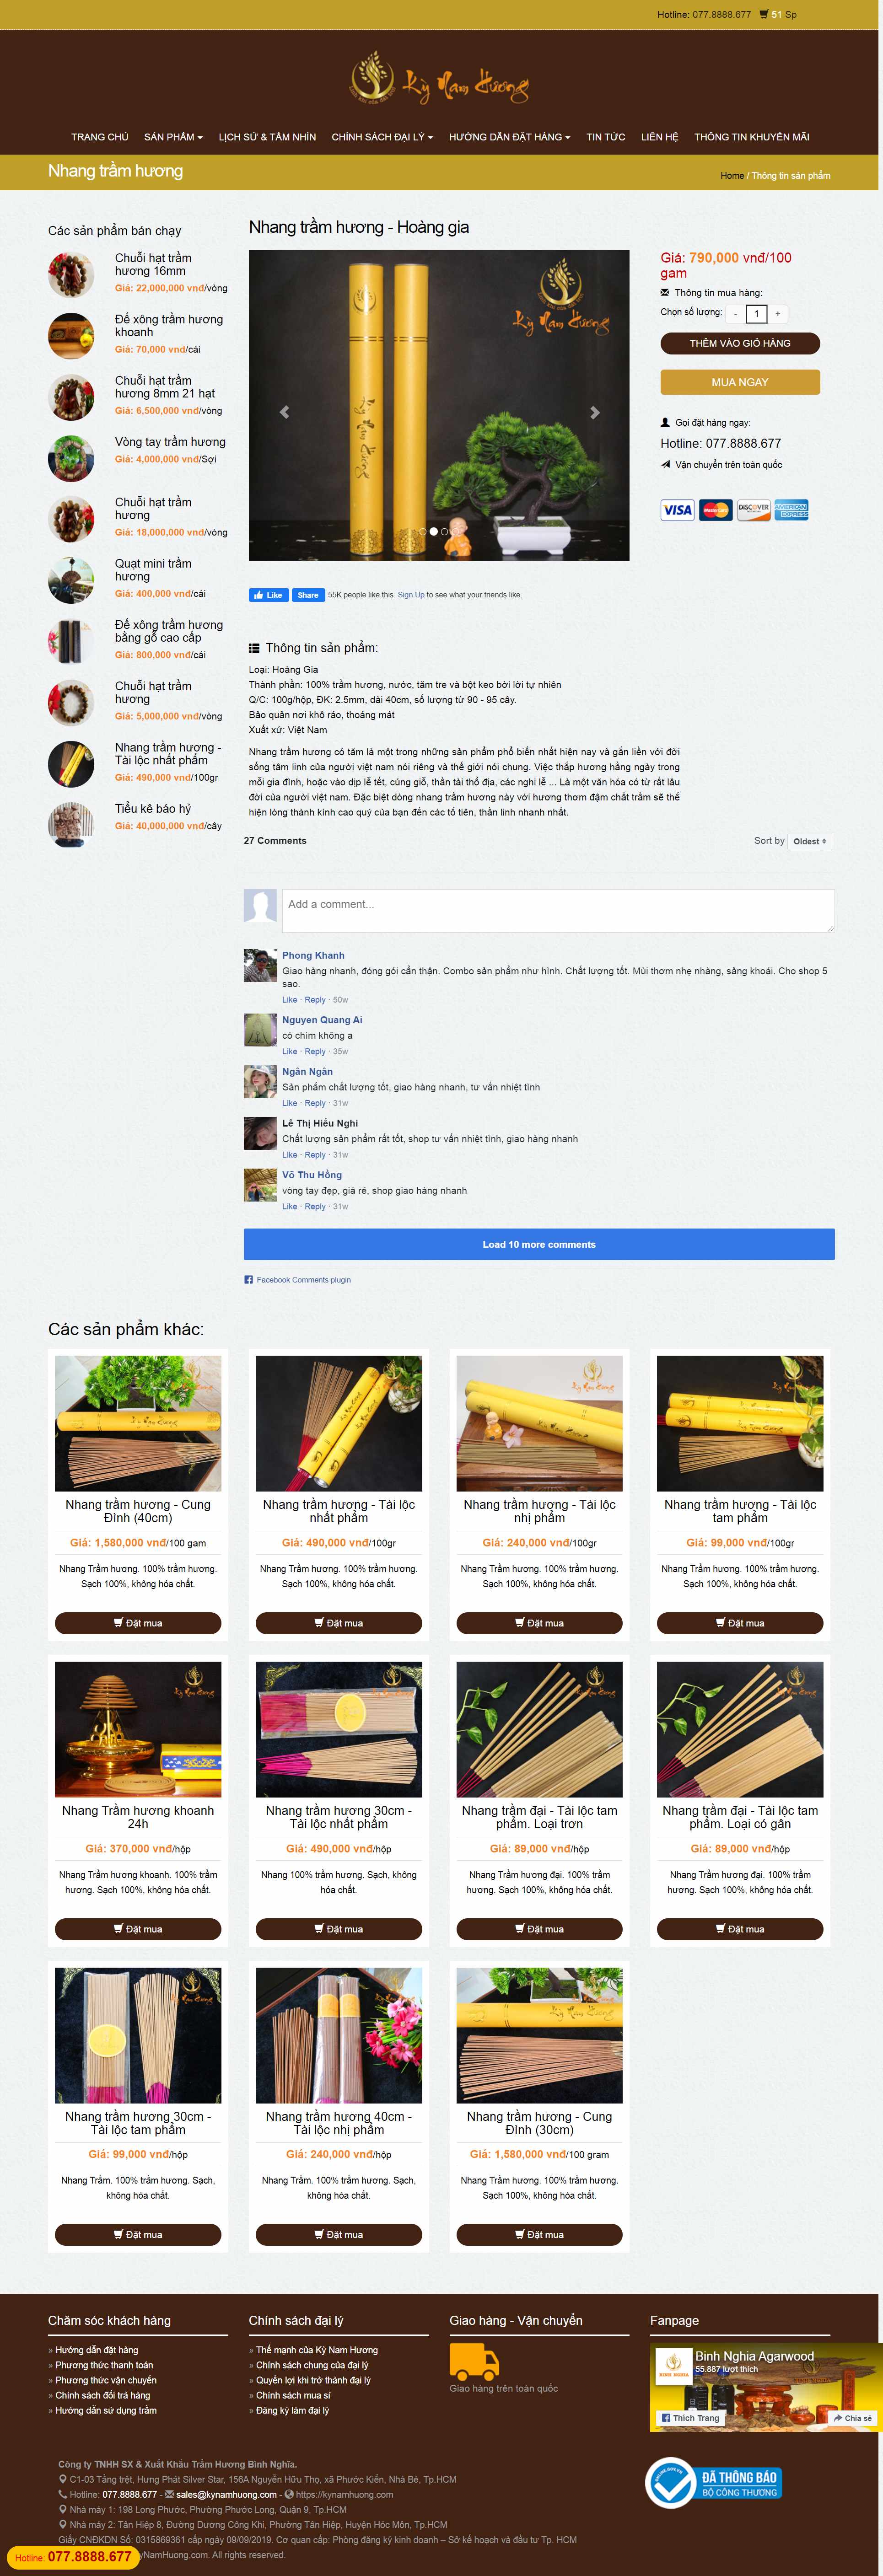Decrease quantity with the minus button
This screenshot has width=883, height=2576.
click(736, 314)
